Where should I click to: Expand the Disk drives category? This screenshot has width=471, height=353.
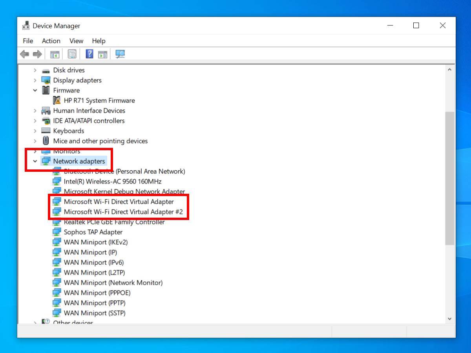[35, 70]
